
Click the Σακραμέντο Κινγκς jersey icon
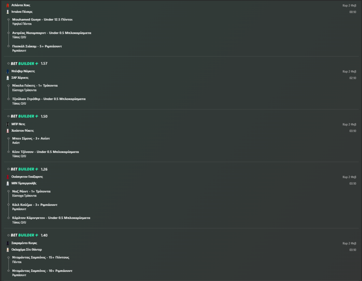coord(8,243)
